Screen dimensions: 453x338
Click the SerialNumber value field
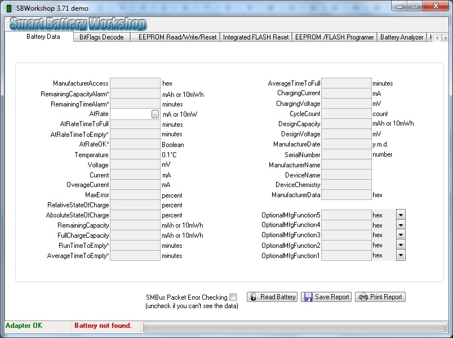[x=347, y=154]
